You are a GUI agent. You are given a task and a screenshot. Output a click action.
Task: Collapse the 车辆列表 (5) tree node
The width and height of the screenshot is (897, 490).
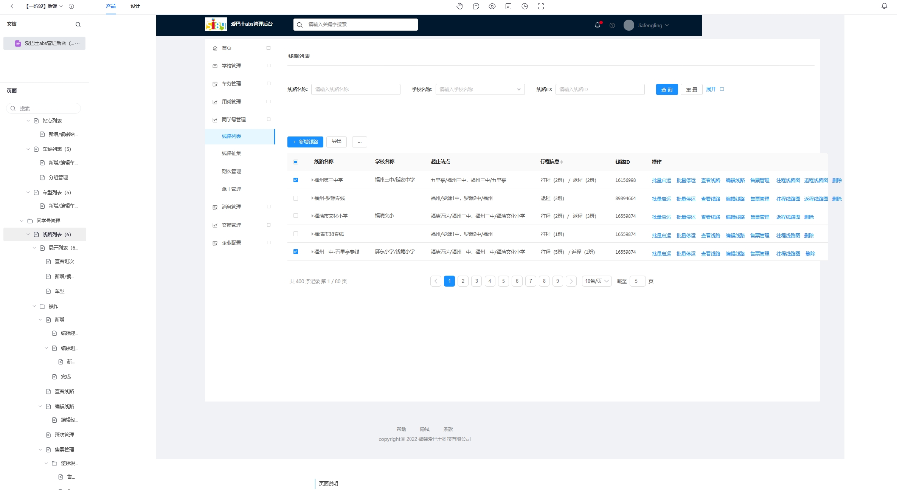pyautogui.click(x=28, y=149)
